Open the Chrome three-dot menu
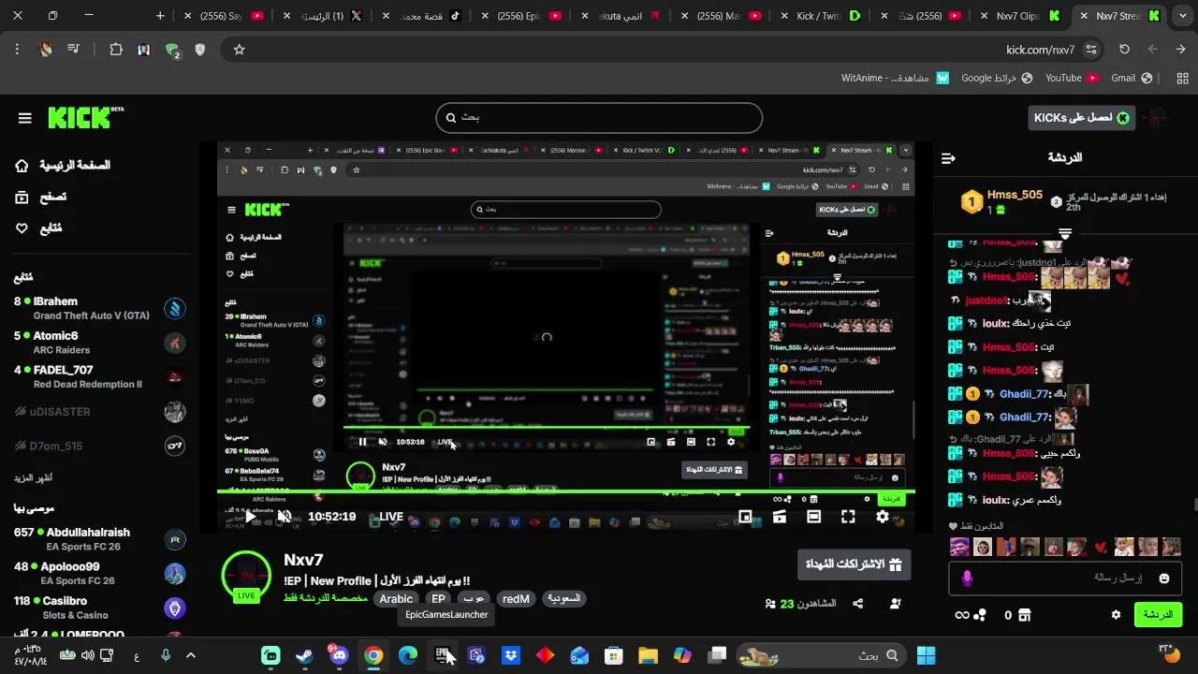 pos(17,50)
